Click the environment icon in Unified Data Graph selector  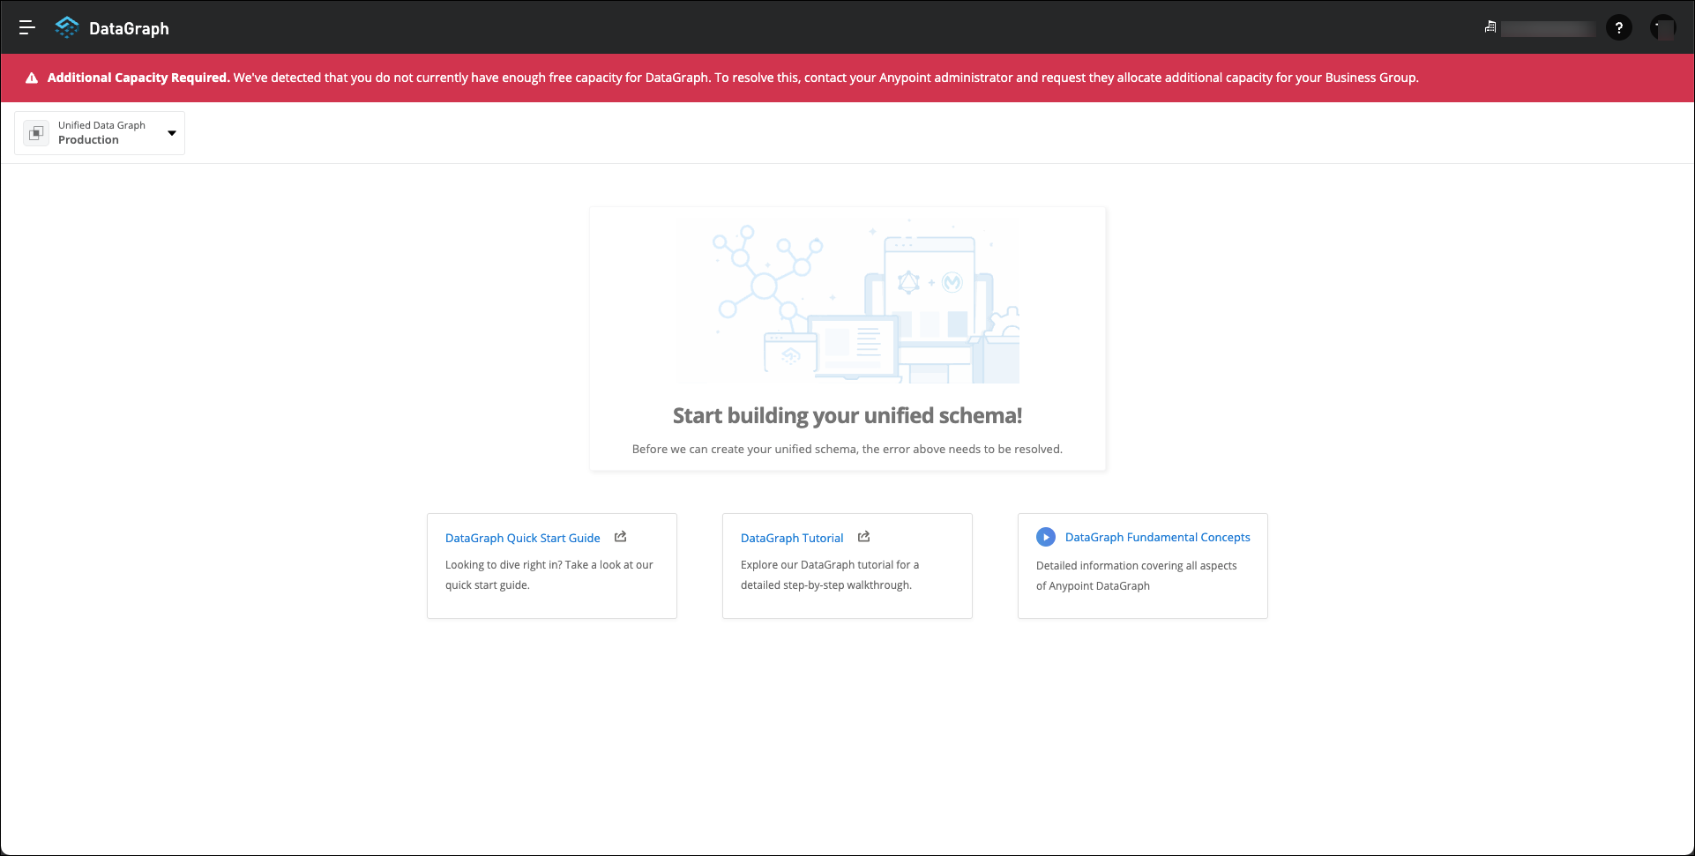[36, 133]
